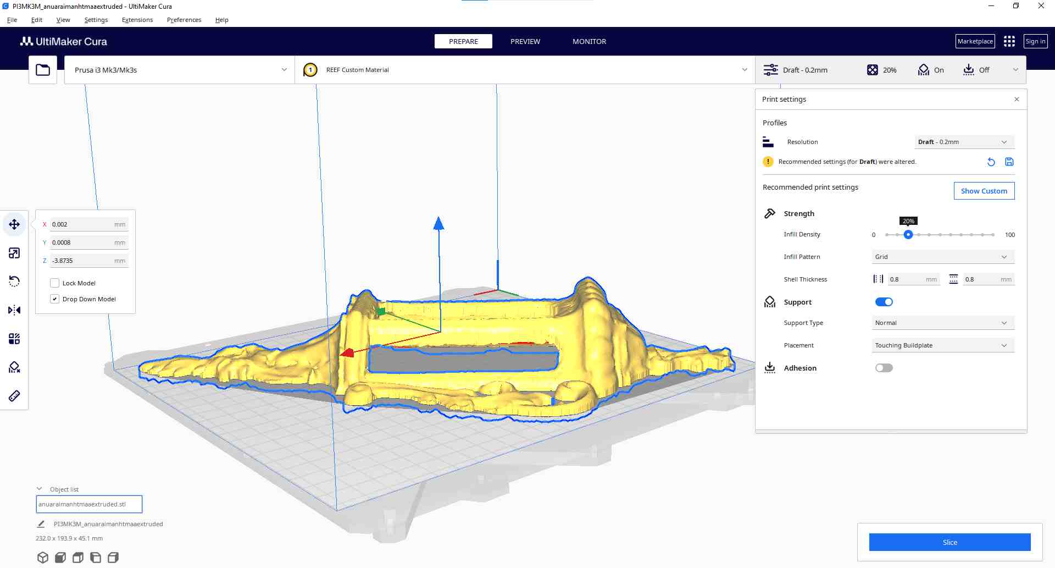Click the PREPARE stage tab
Viewport: 1055px width, 568px height.
[x=463, y=41]
